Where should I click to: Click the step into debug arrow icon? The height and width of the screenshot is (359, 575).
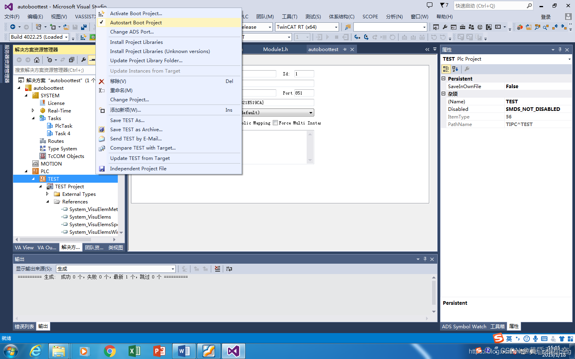(x=357, y=37)
